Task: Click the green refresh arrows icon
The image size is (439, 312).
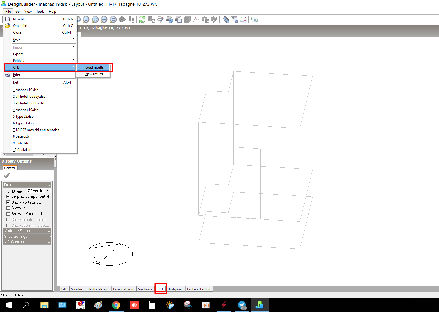Action: pyautogui.click(x=142, y=19)
